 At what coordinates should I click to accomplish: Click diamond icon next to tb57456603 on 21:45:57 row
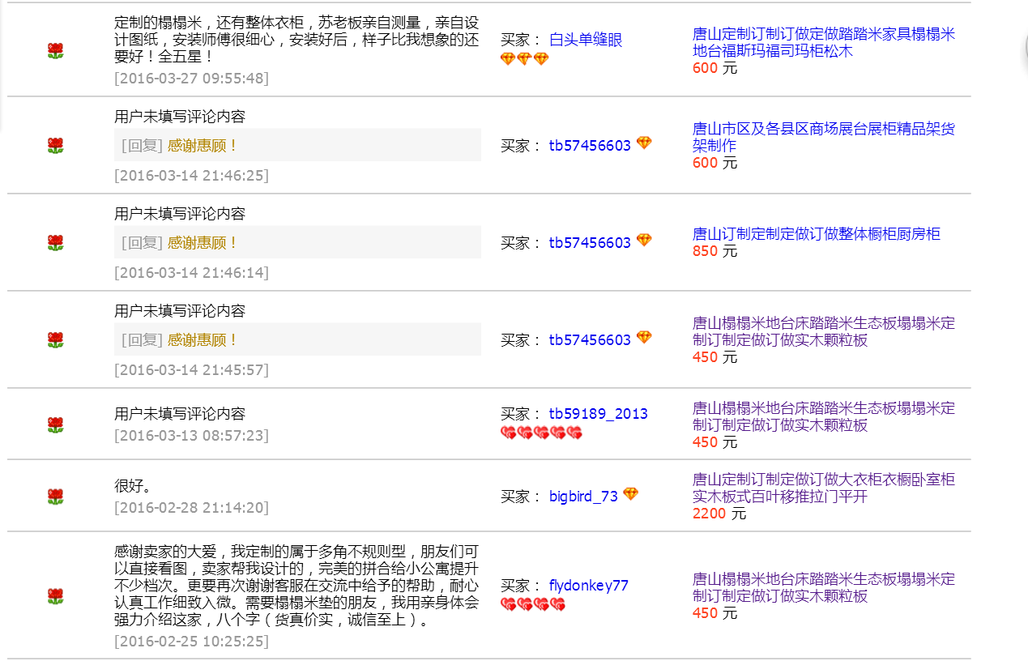click(x=644, y=338)
